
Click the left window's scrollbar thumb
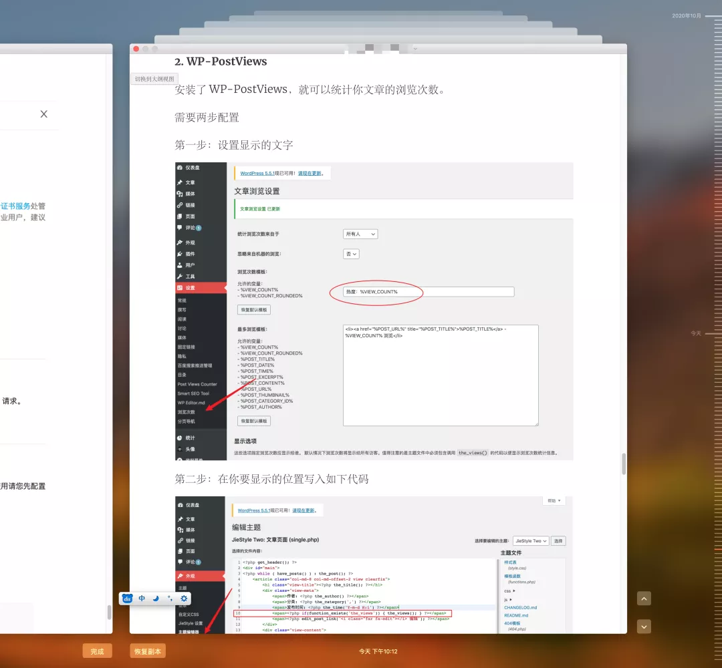coord(109,612)
